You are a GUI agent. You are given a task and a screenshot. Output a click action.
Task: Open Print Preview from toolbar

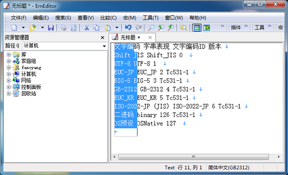[x=73, y=28]
